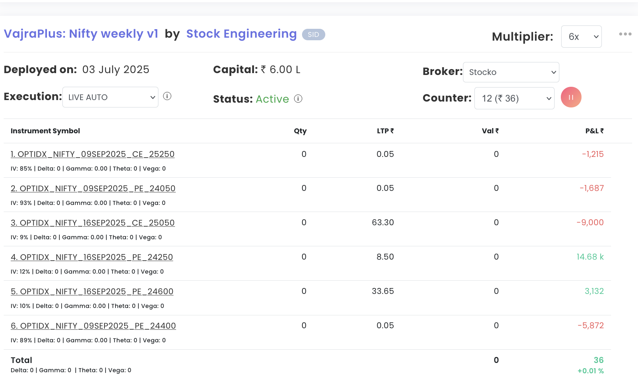Open the VajraPlus: Nifty weekly v1 link
Viewport: 638px width, 387px height.
pos(81,34)
